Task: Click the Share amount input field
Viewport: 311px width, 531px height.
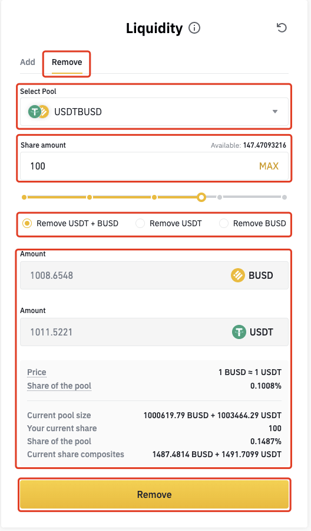Action: (154, 166)
